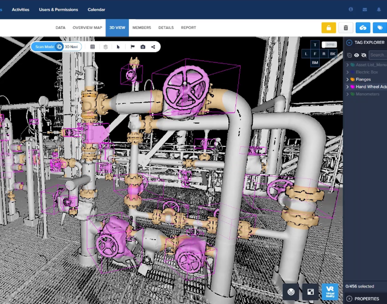Click the dark blue Electric Box color swatch
Viewport: 387px width, 304px height.
353,72
